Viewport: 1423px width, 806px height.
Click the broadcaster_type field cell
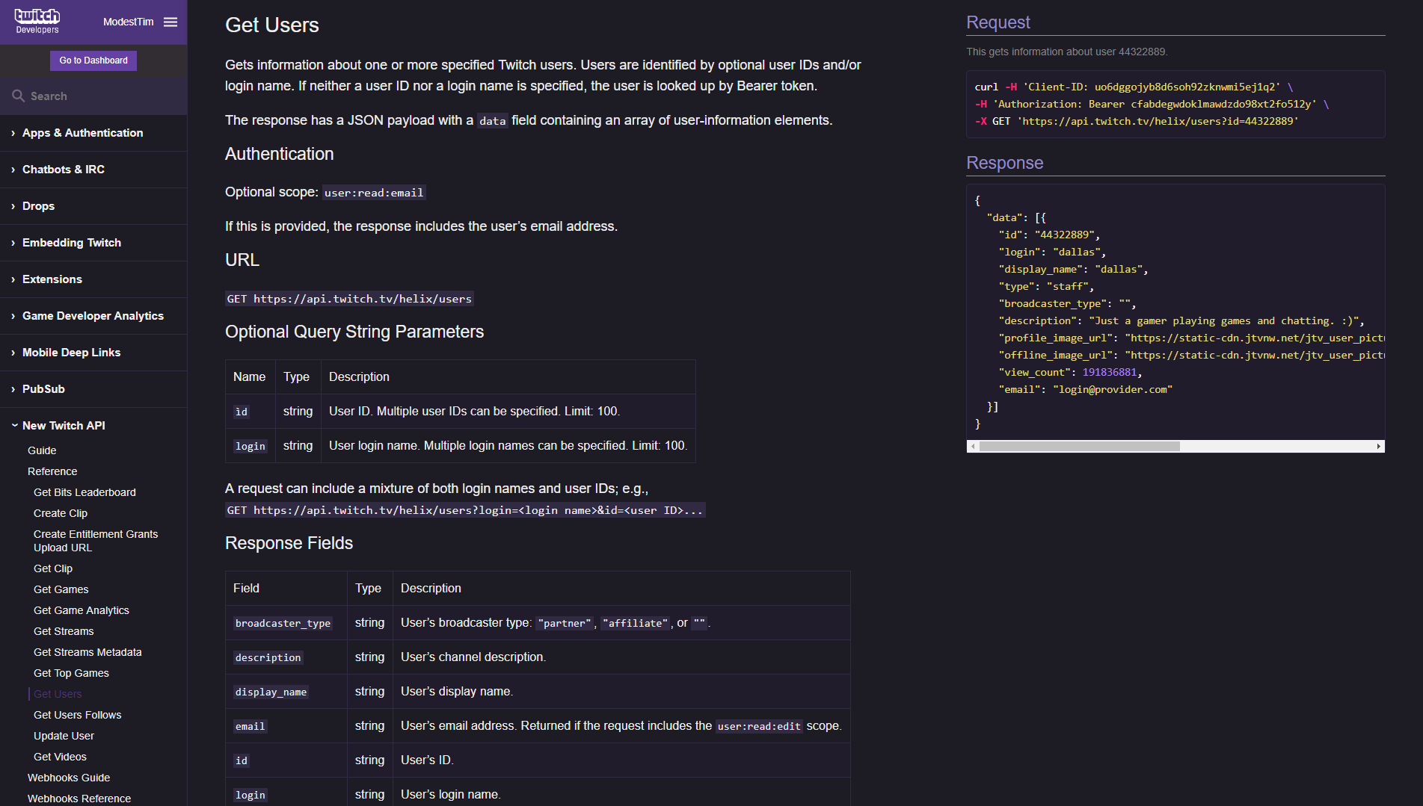(x=286, y=623)
